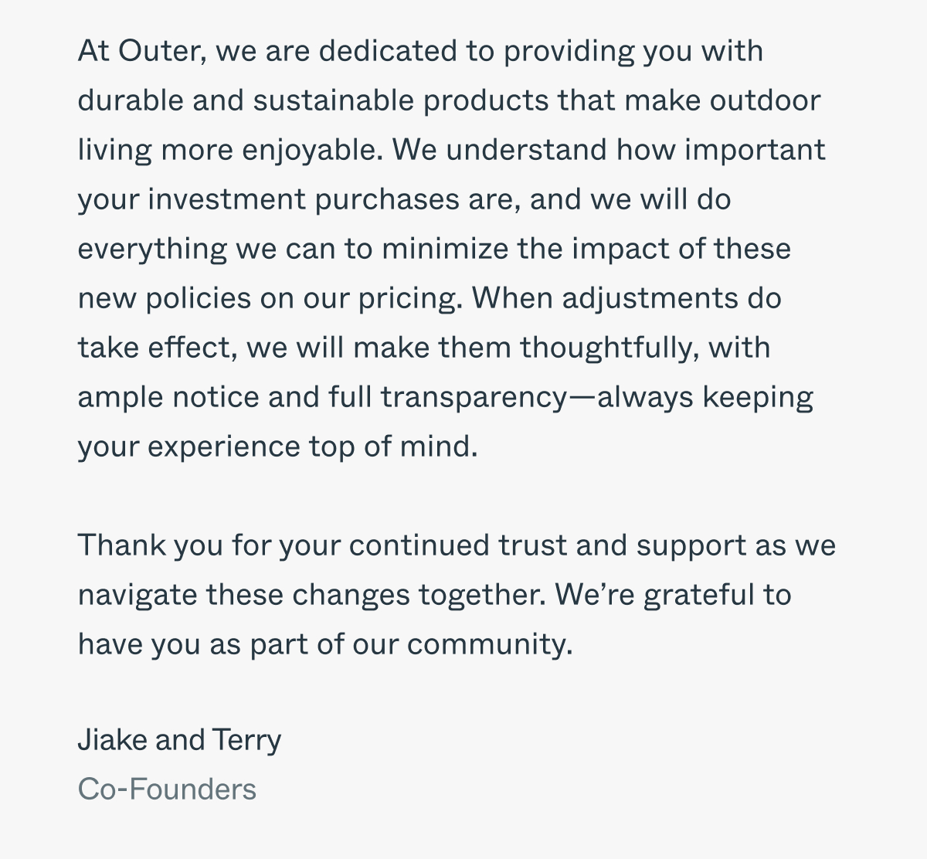Click the words 'When adjustments do'
This screenshot has height=859, width=927.
click(626, 299)
